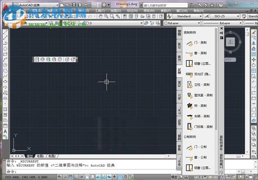Image resolution: width=258 pixels, height=180 pixels.
Task: Select the Ellipse draw tool
Action: click(5, 82)
